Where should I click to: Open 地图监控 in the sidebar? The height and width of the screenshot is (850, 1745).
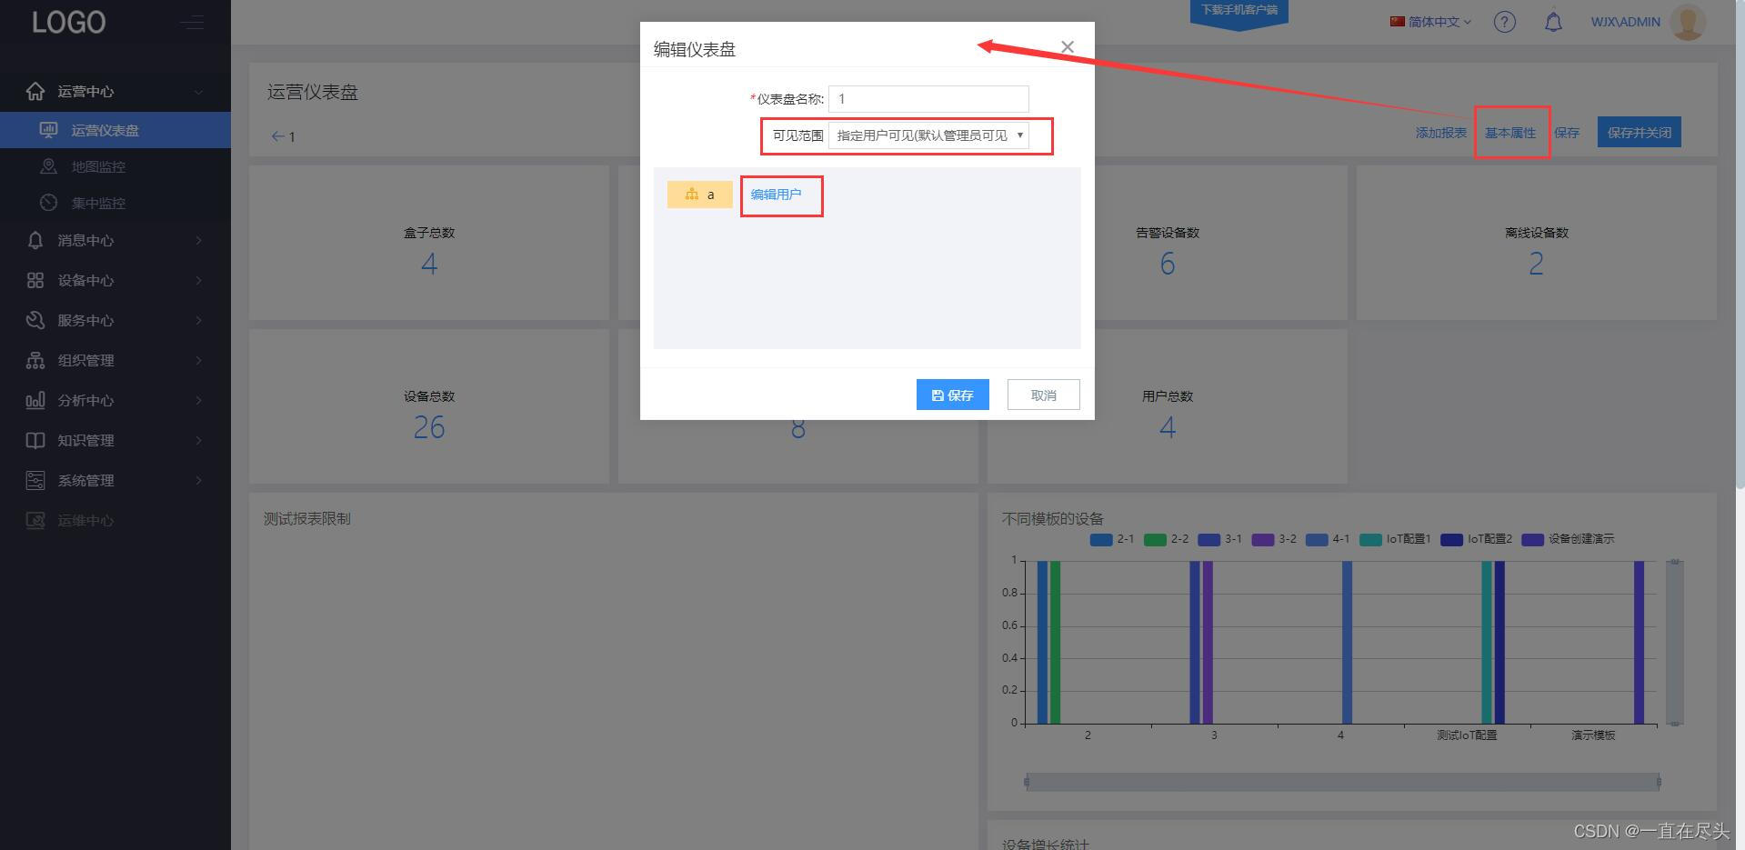115,166
